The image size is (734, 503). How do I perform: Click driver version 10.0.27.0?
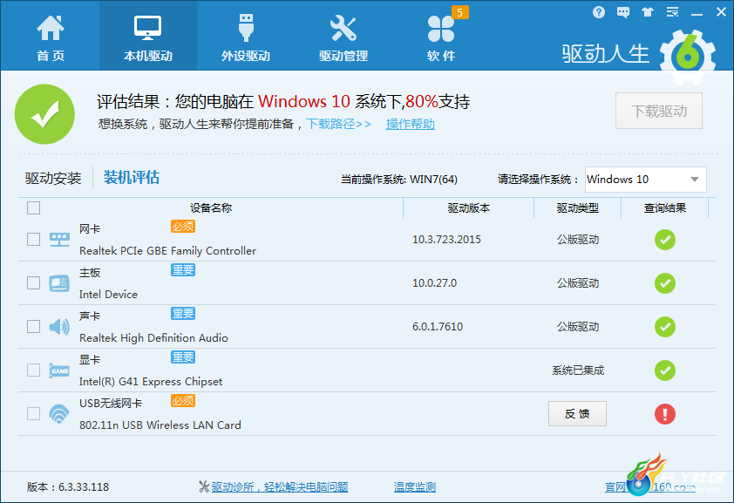pos(434,283)
